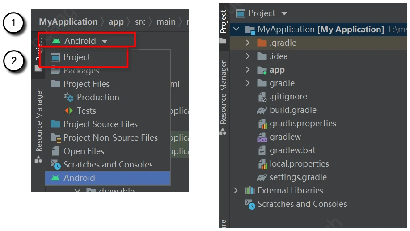Click the settings.gradle elephant icon
The height and width of the screenshot is (231, 410).
coord(262,177)
